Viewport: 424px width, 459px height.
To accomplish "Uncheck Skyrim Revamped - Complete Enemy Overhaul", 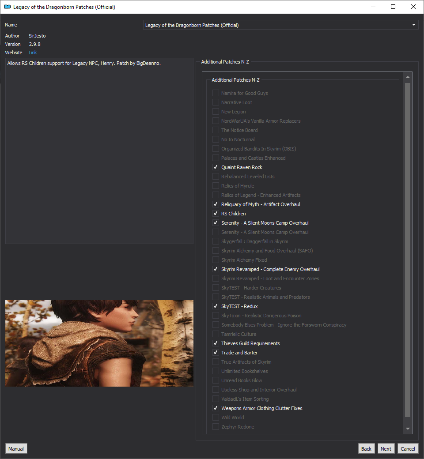I will (216, 269).
